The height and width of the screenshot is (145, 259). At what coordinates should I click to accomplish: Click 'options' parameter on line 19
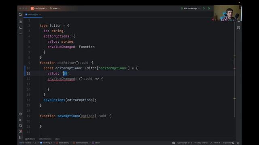click(x=87, y=116)
